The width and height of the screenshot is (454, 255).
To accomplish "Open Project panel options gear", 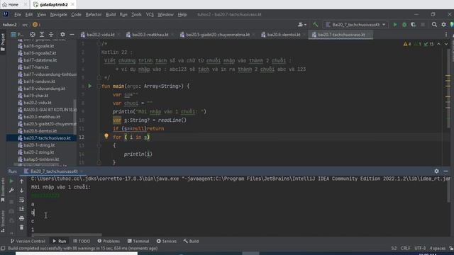I will [x=62, y=35].
